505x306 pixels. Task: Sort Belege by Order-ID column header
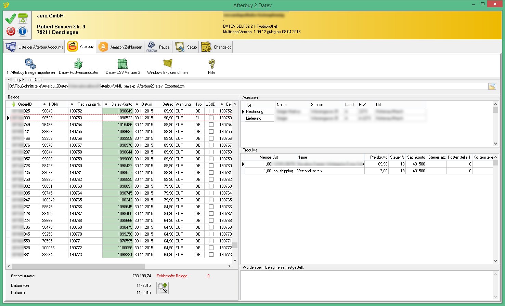pyautogui.click(x=25, y=104)
